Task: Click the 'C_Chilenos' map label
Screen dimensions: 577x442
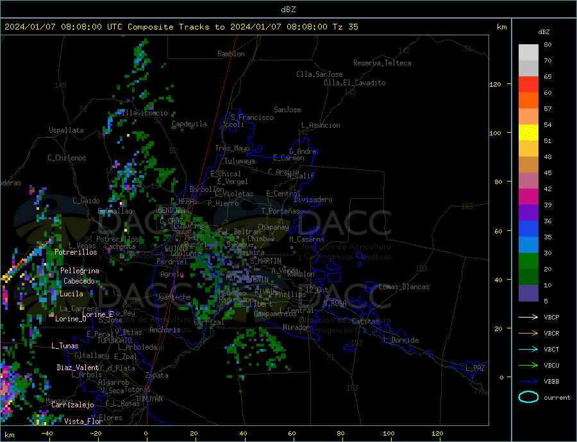Action: point(67,158)
